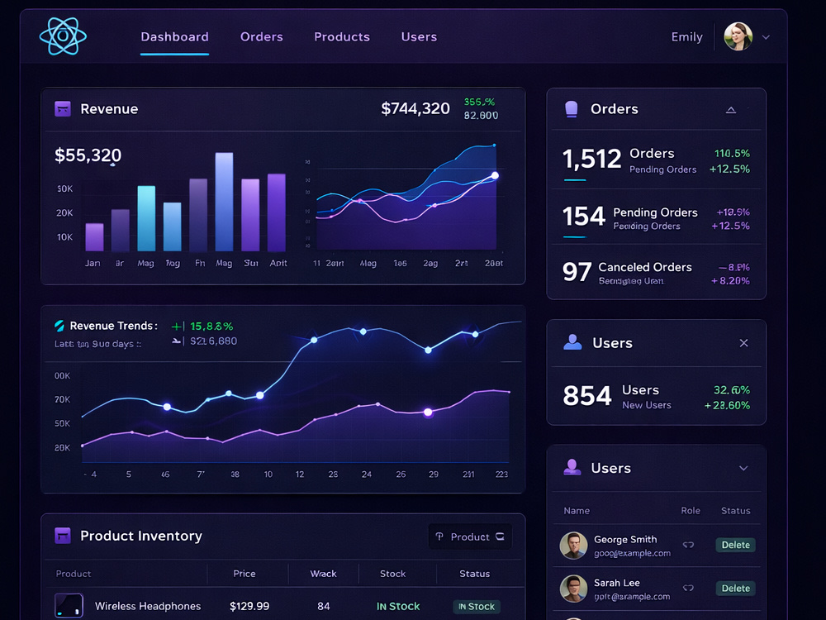Click the green IN Stock text in Stock column

click(398, 606)
